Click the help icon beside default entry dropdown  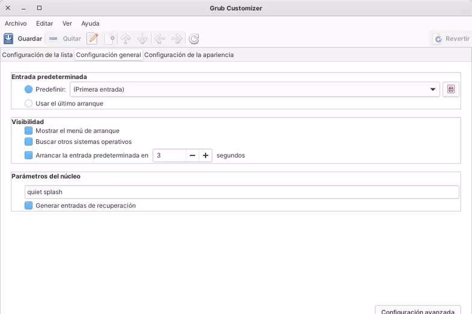(451, 89)
